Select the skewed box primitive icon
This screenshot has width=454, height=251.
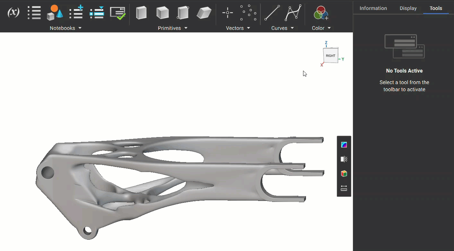[204, 13]
